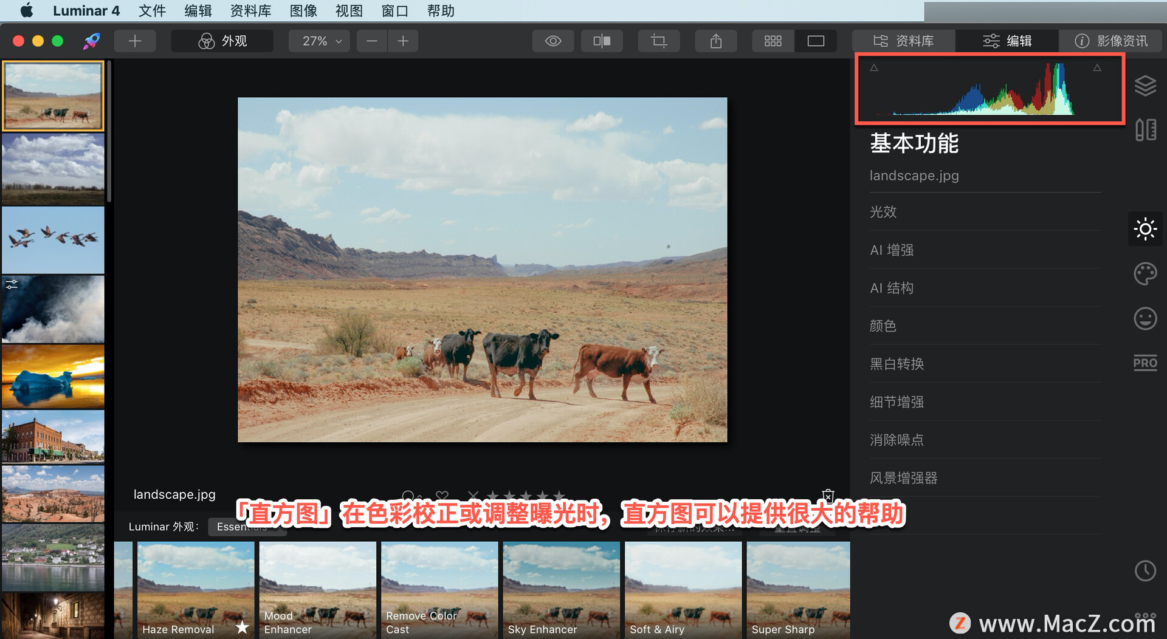Open the 资料库 menu in menu bar
Viewport: 1167px width, 639px height.
click(x=250, y=10)
